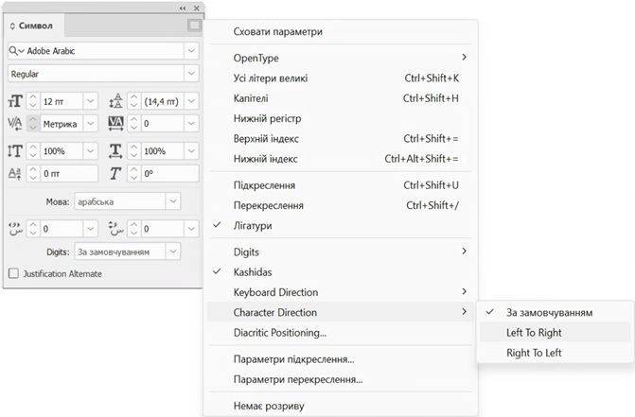Image resolution: width=635 pixels, height=417 pixels.
Task: Open the Digits За замовчуванням dropdown
Action: click(173, 252)
